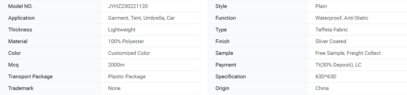407x95 pixels.
Task: Click the model number JYHZ230221120
Action: click(128, 6)
